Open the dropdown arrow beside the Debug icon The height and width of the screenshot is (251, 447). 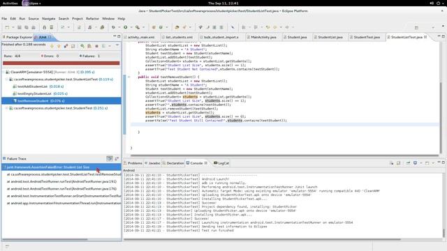tap(119, 27)
